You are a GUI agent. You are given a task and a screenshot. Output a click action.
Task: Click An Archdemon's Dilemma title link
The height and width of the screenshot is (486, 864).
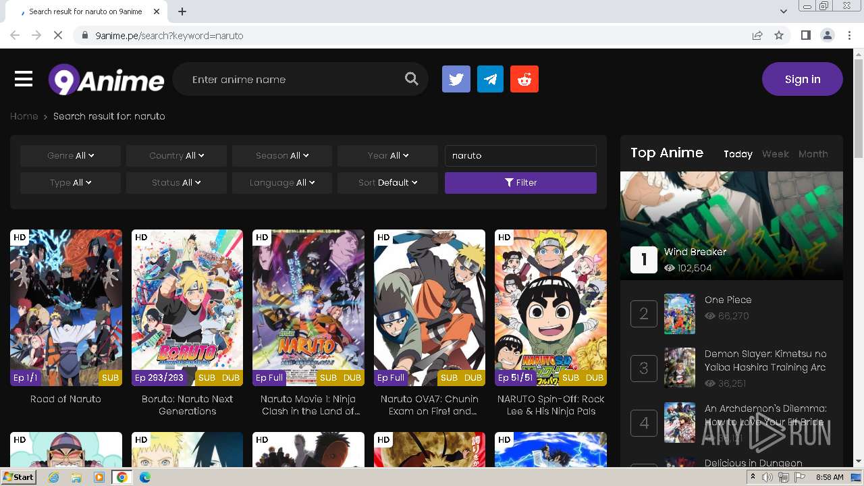765,415
